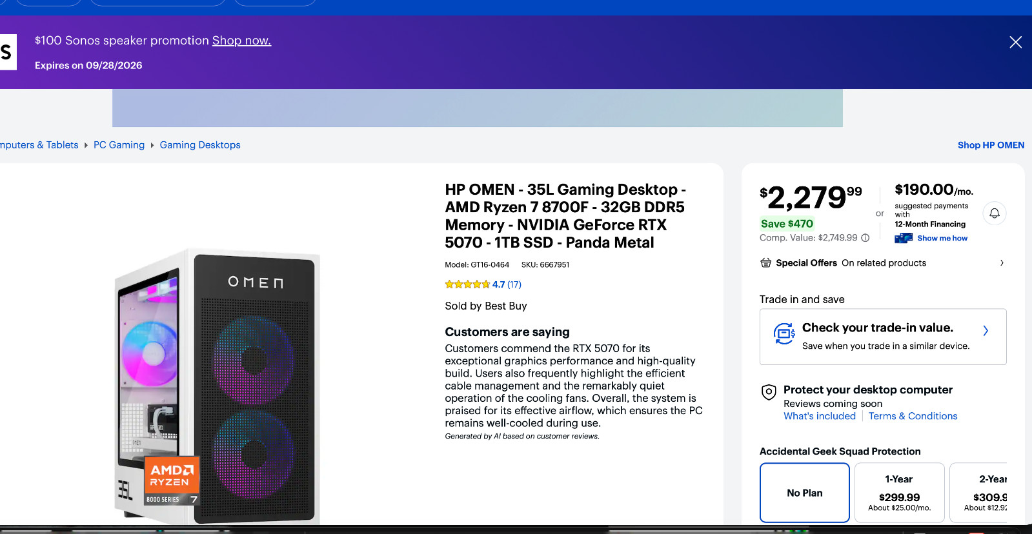Click the Sonos 'Shop now.' link
1032x534 pixels.
point(241,41)
